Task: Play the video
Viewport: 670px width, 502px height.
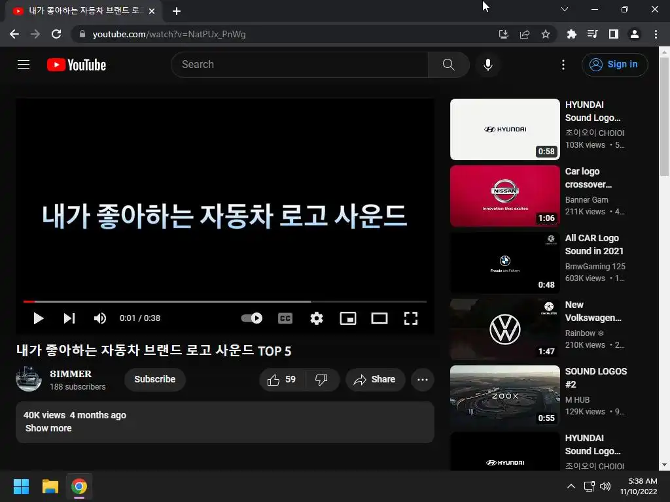Action: [x=39, y=318]
